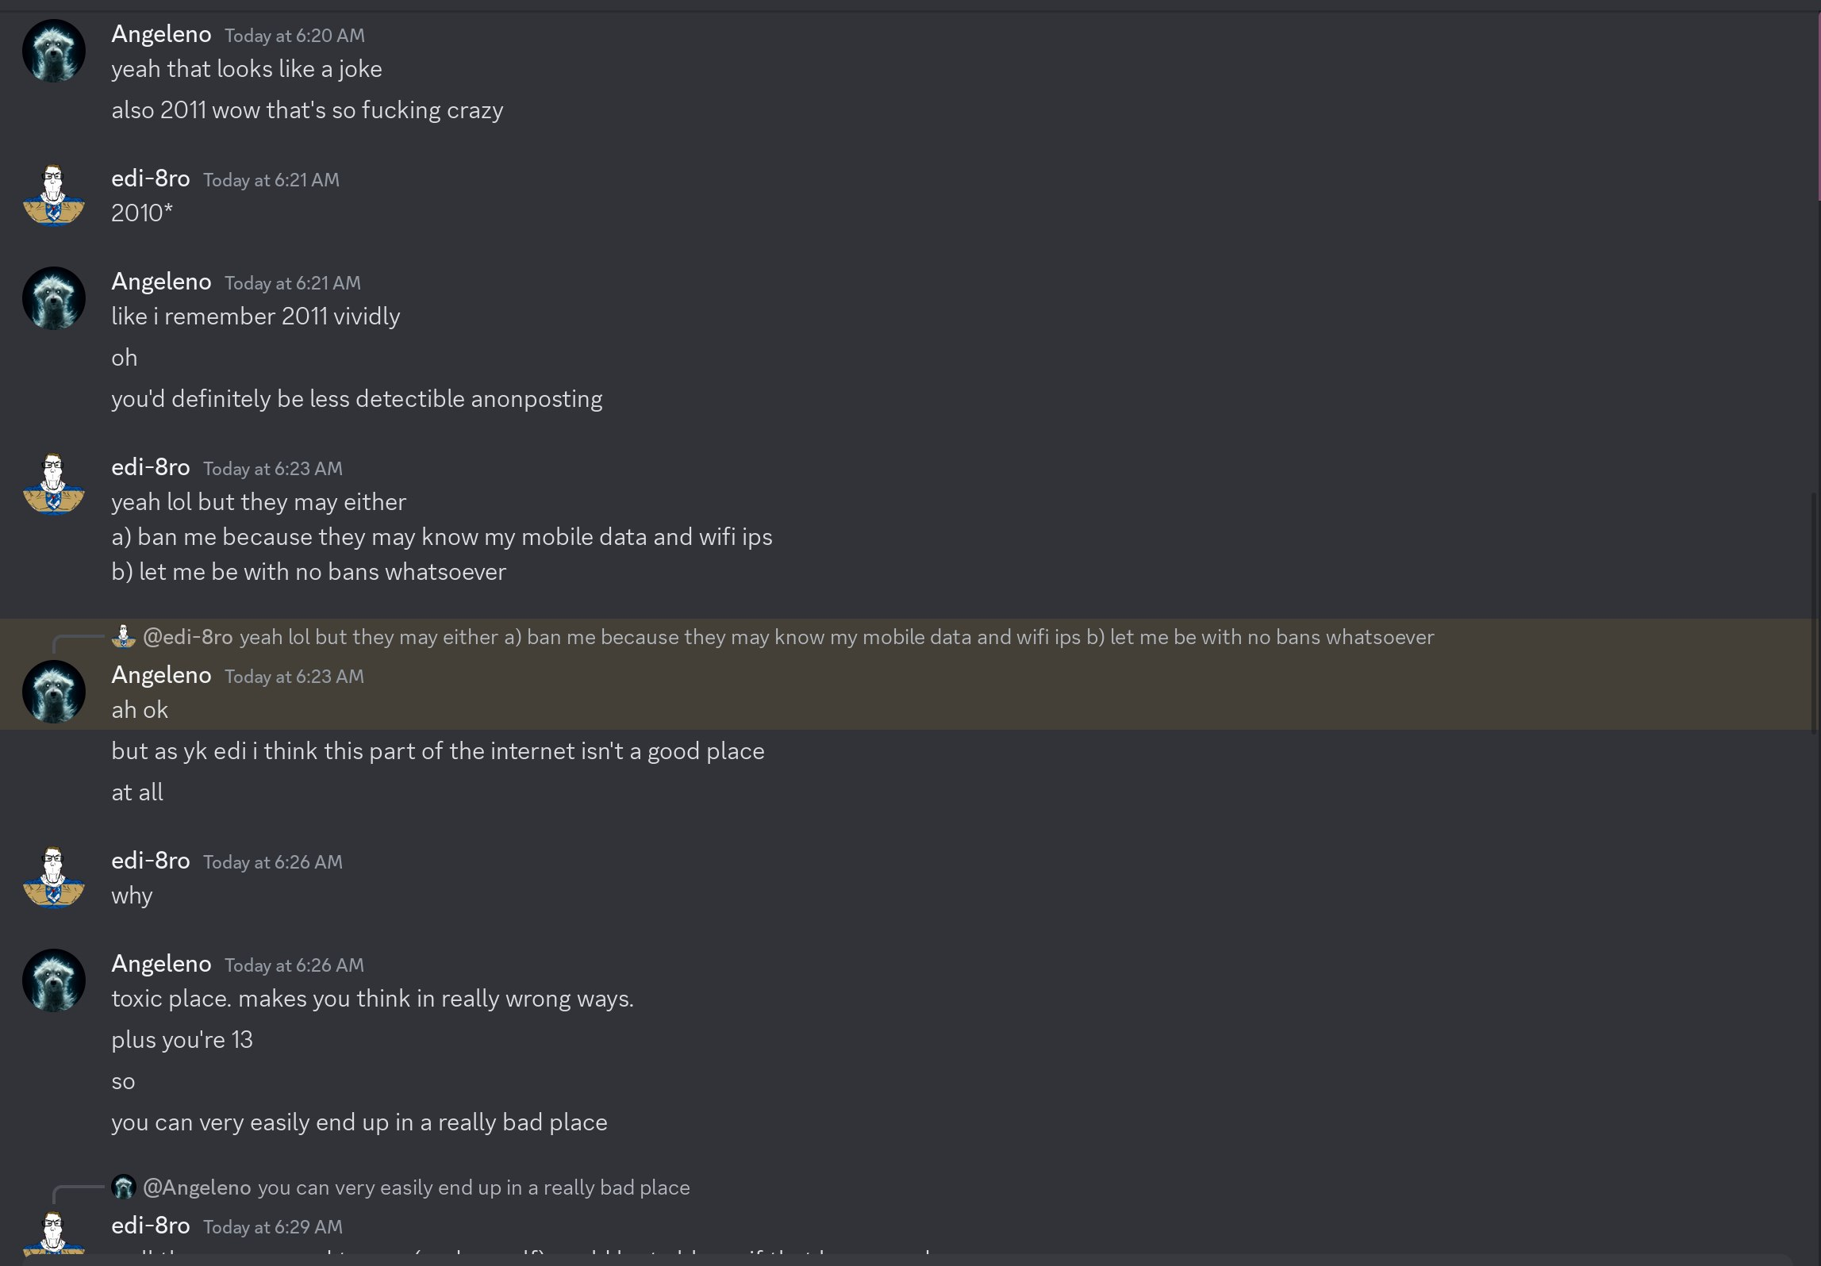
Task: Click the message "plus you're 13"
Action: tap(182, 1040)
